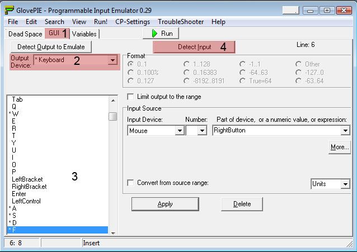Open the Input Device Mouse dropdown
Screen dimensions: 357x252
[180, 131]
